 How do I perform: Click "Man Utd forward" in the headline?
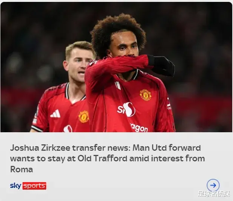(167, 148)
